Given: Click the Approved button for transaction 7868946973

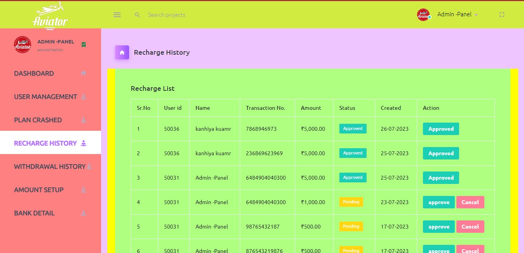Looking at the screenshot, I should coord(441,129).
